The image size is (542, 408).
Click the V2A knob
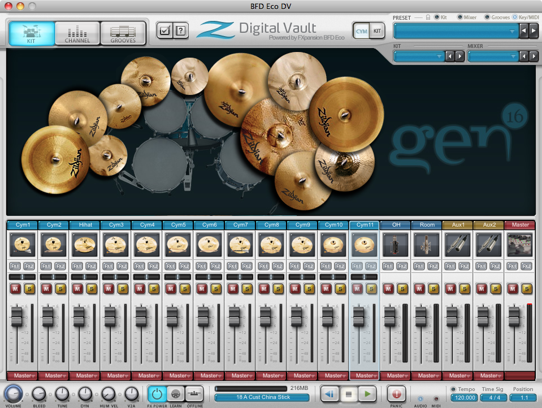point(131,394)
